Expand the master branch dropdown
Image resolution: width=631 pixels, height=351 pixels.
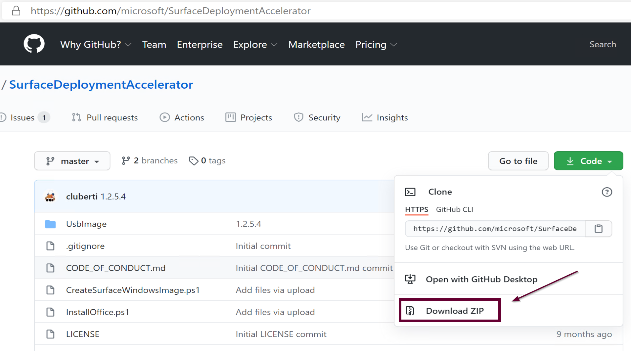72,161
